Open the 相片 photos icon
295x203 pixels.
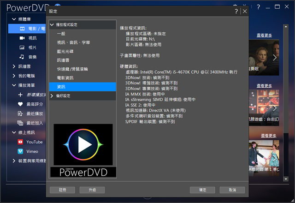(x=22, y=48)
